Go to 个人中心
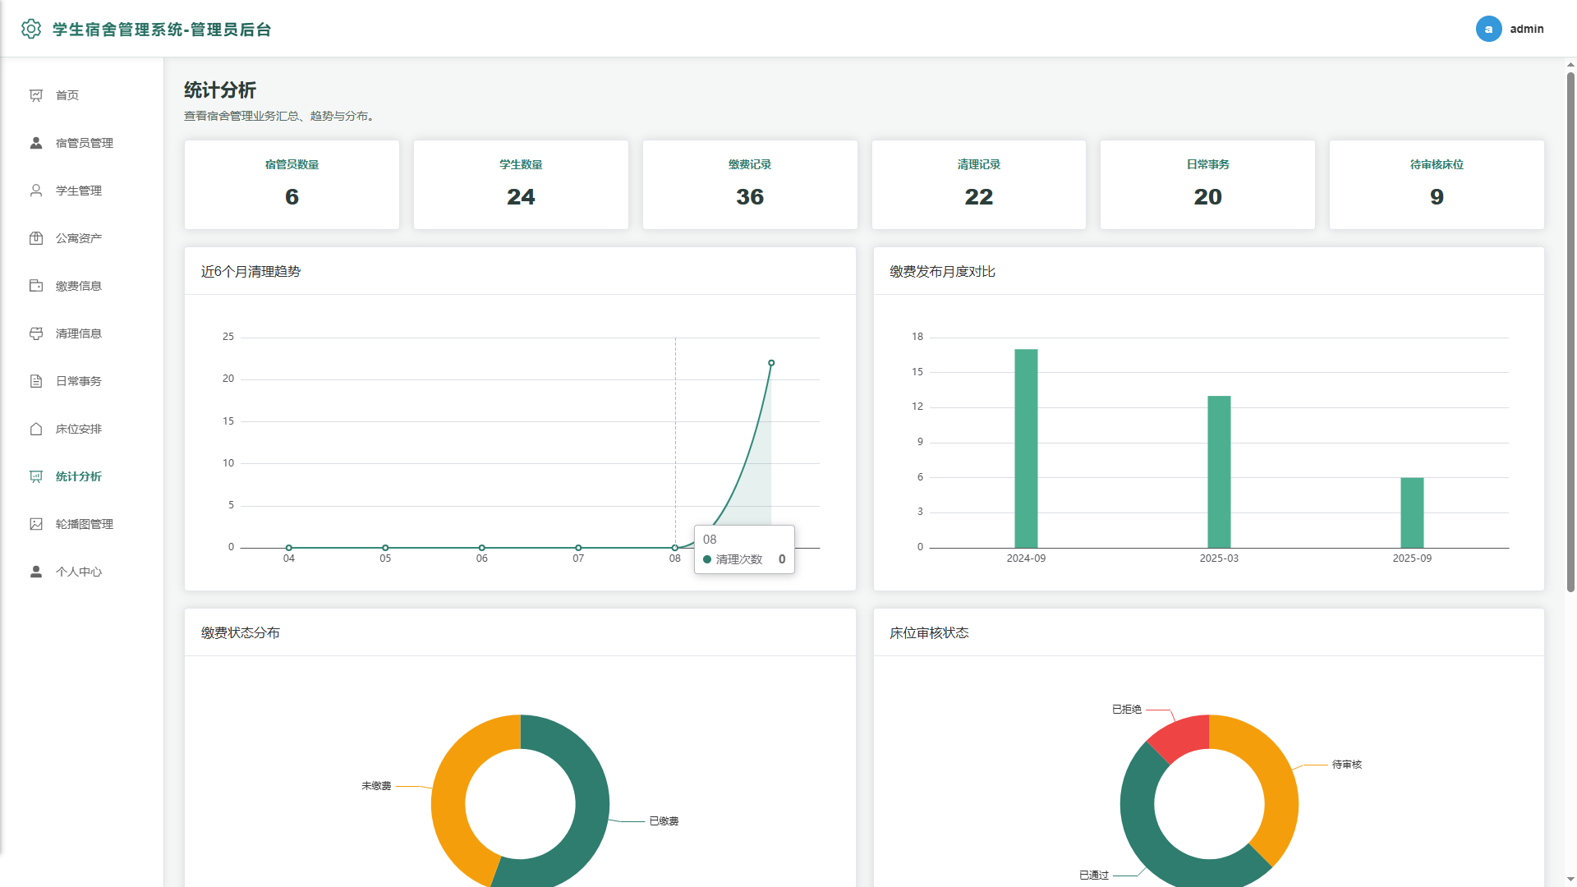Viewport: 1577px width, 887px height. click(82, 572)
